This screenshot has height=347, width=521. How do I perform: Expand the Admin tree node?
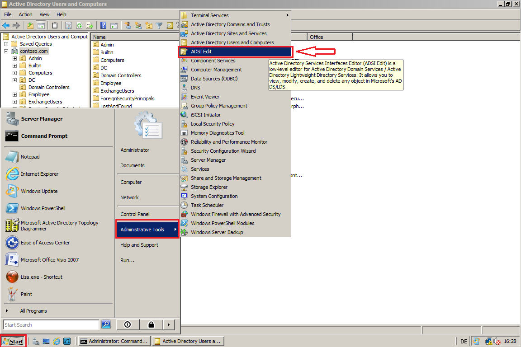pos(14,58)
